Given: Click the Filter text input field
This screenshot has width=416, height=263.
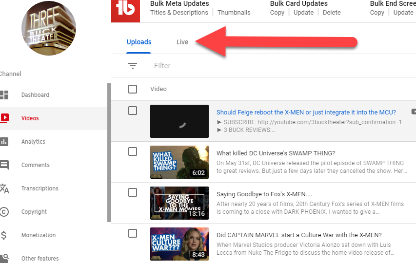Looking at the screenshot, I should click(x=162, y=66).
